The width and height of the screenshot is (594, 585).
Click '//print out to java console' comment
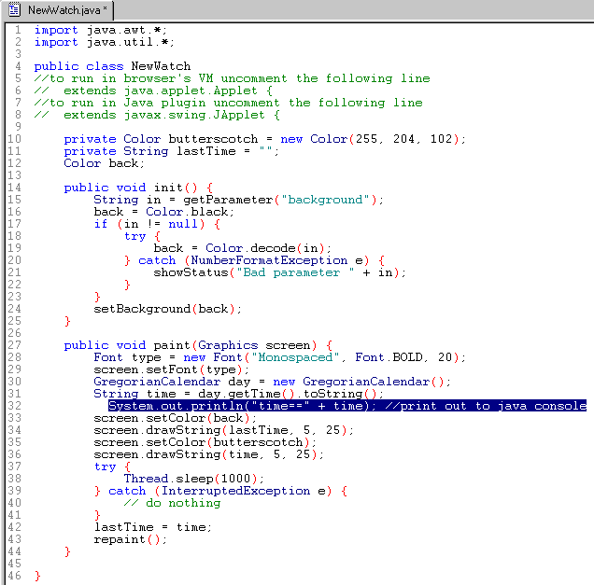tap(486, 406)
